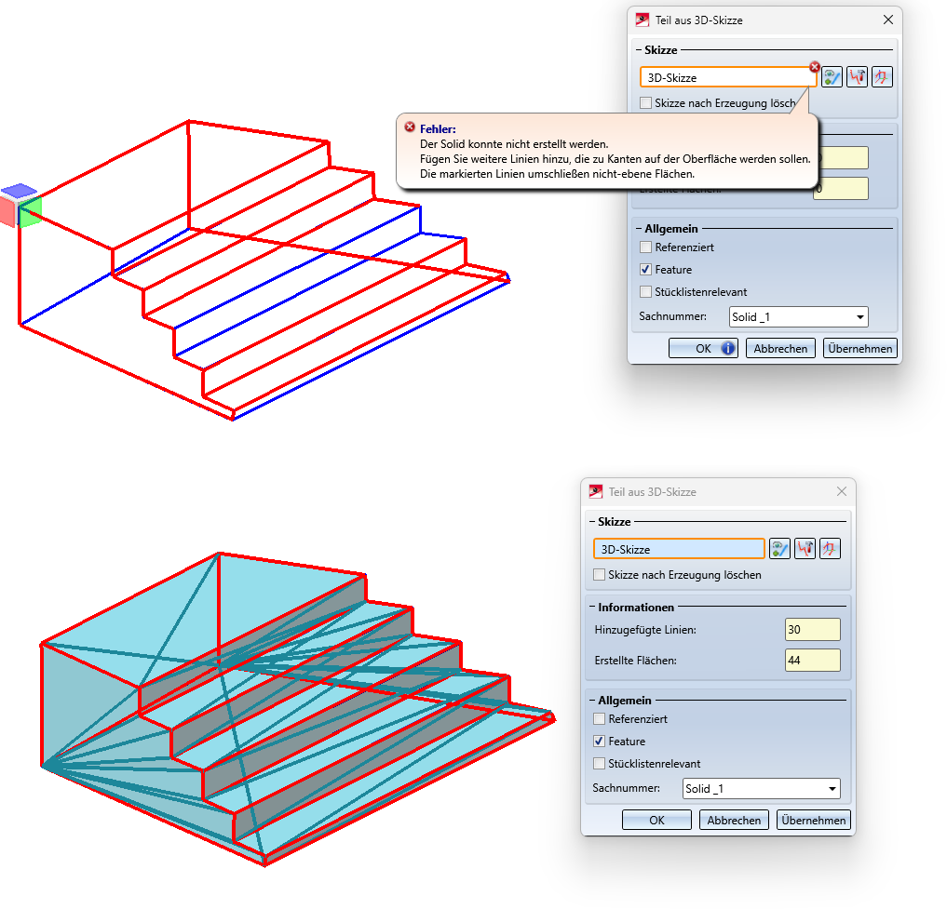This screenshot has height=909, width=947.
Task: Enable Stücklistenrelevant in the 44-Flächen dialog
Action: [599, 764]
